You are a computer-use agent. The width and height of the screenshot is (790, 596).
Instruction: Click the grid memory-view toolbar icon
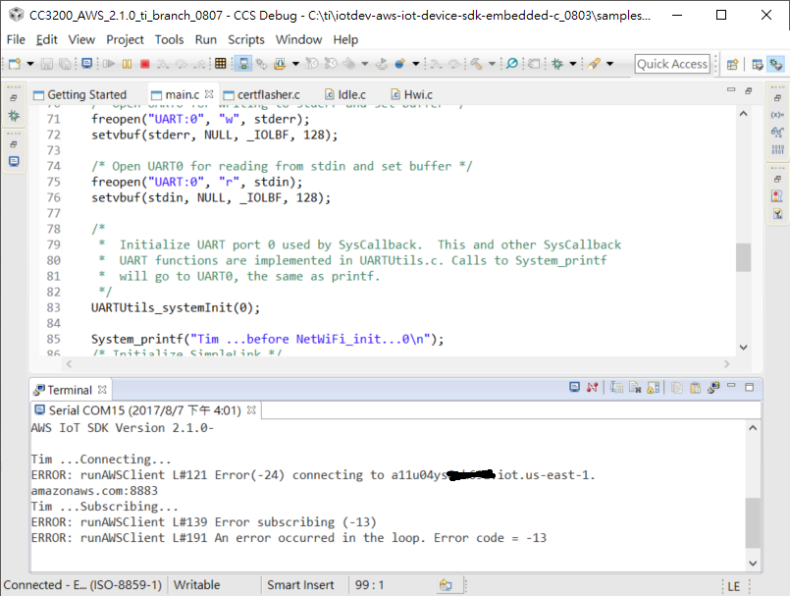tap(220, 64)
